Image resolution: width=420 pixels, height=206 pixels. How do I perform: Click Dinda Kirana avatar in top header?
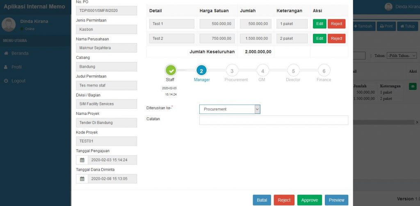click(388, 7)
